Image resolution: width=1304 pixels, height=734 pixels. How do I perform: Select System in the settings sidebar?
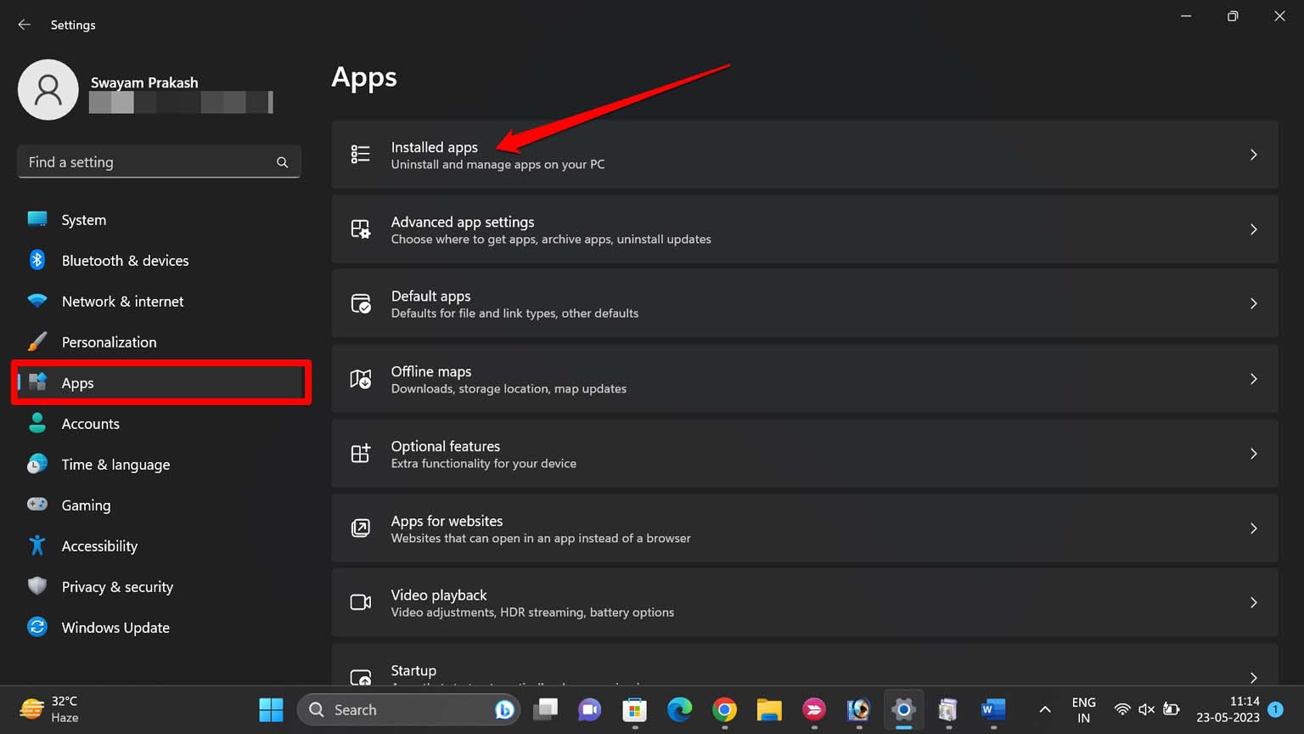point(83,219)
